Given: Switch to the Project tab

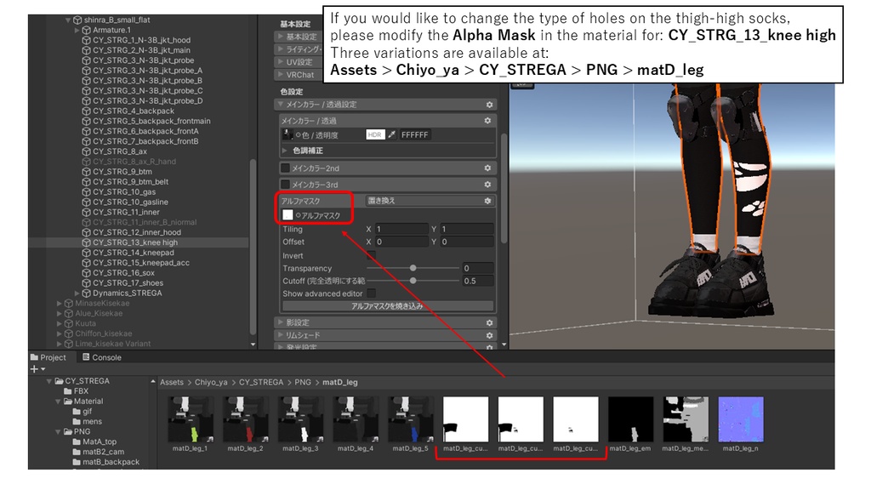Looking at the screenshot, I should click(48, 357).
